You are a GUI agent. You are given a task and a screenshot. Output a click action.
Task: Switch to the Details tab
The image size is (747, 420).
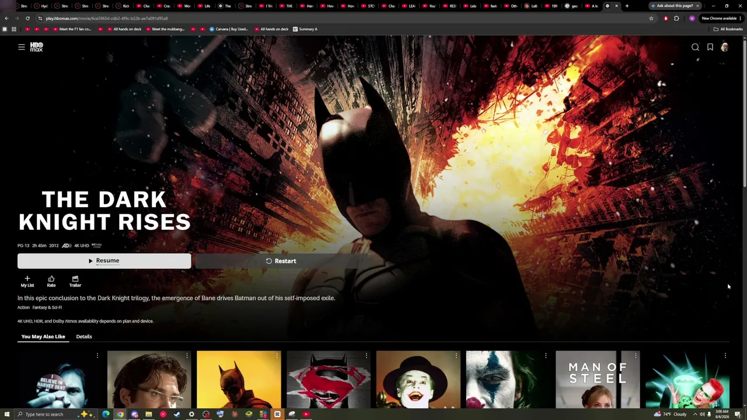pyautogui.click(x=84, y=337)
